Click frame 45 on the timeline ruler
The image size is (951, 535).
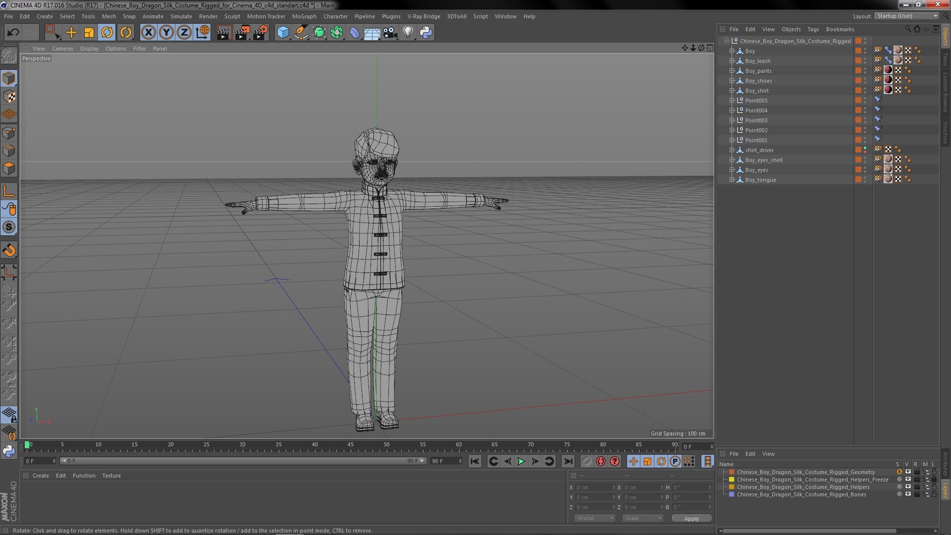click(350, 445)
